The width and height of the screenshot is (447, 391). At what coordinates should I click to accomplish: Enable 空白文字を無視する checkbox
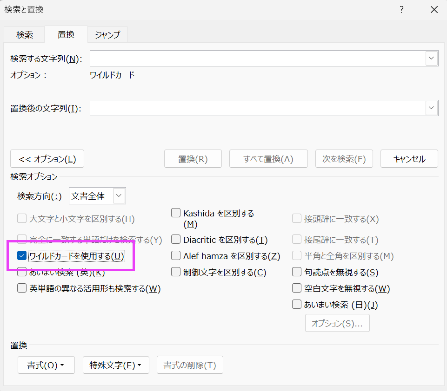click(297, 288)
